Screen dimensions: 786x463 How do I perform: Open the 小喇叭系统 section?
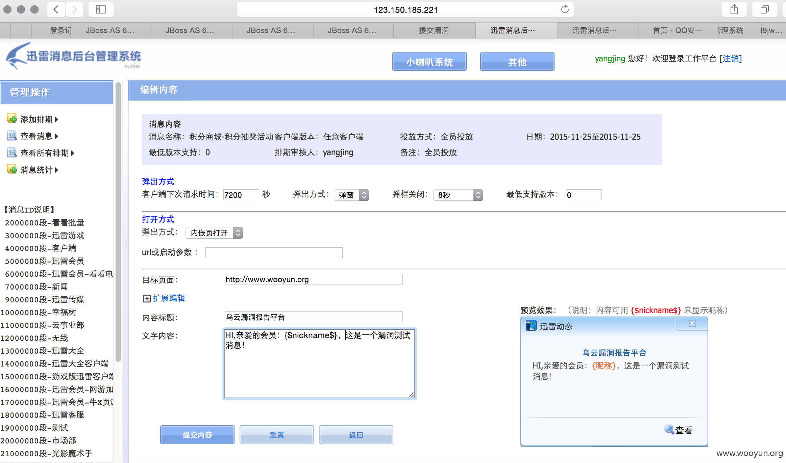[429, 62]
